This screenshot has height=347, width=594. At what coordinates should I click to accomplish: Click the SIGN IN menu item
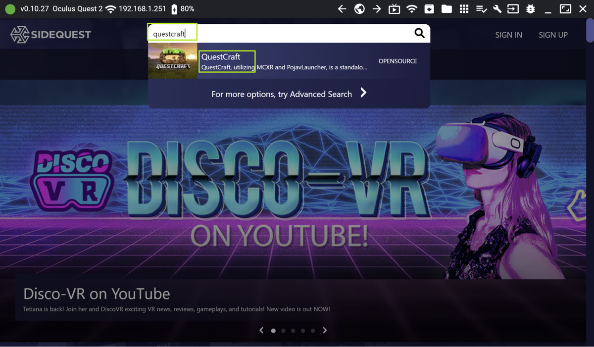(508, 35)
